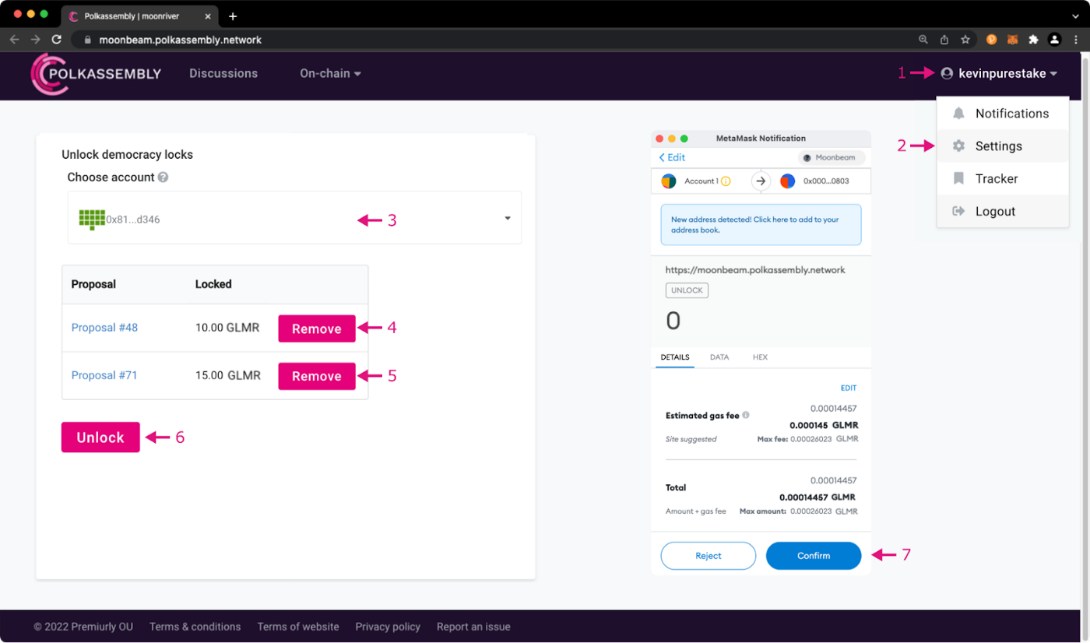The height and width of the screenshot is (643, 1090).
Task: Open Proposal #48 link
Action: point(104,328)
